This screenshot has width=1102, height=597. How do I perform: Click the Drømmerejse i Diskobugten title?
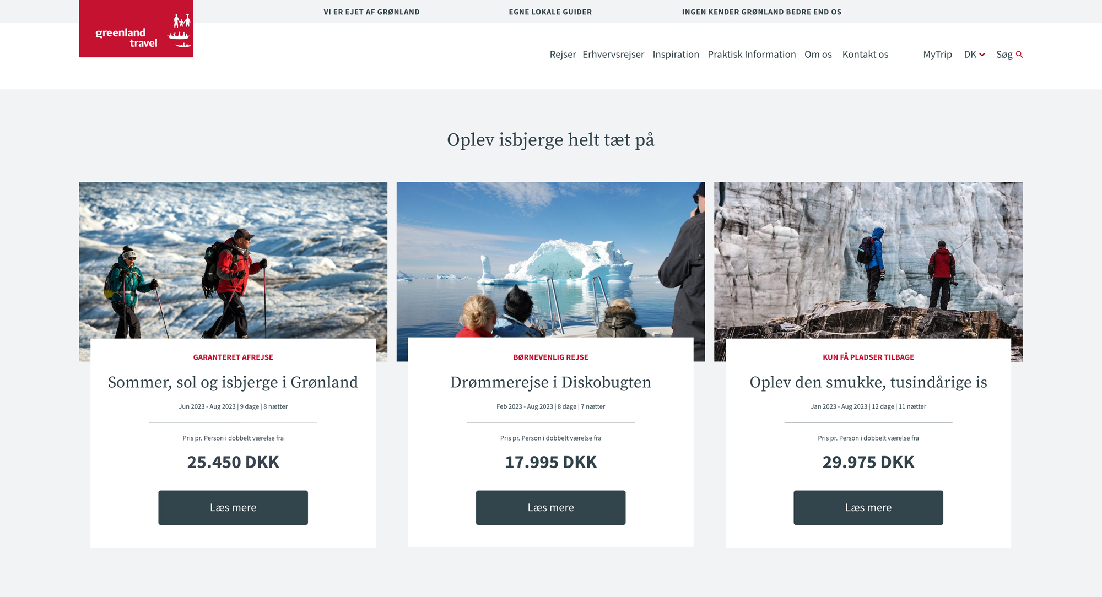[550, 382]
